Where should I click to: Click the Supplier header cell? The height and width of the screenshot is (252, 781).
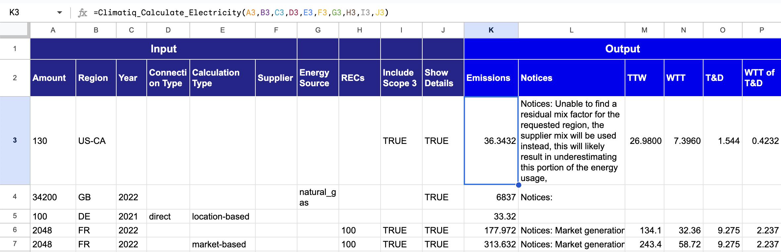pyautogui.click(x=276, y=78)
